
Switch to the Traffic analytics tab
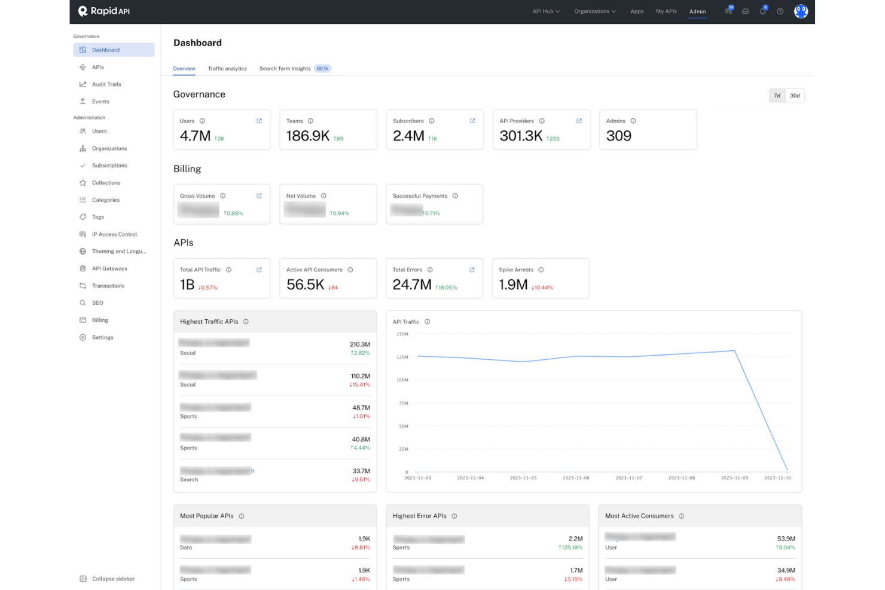click(227, 68)
